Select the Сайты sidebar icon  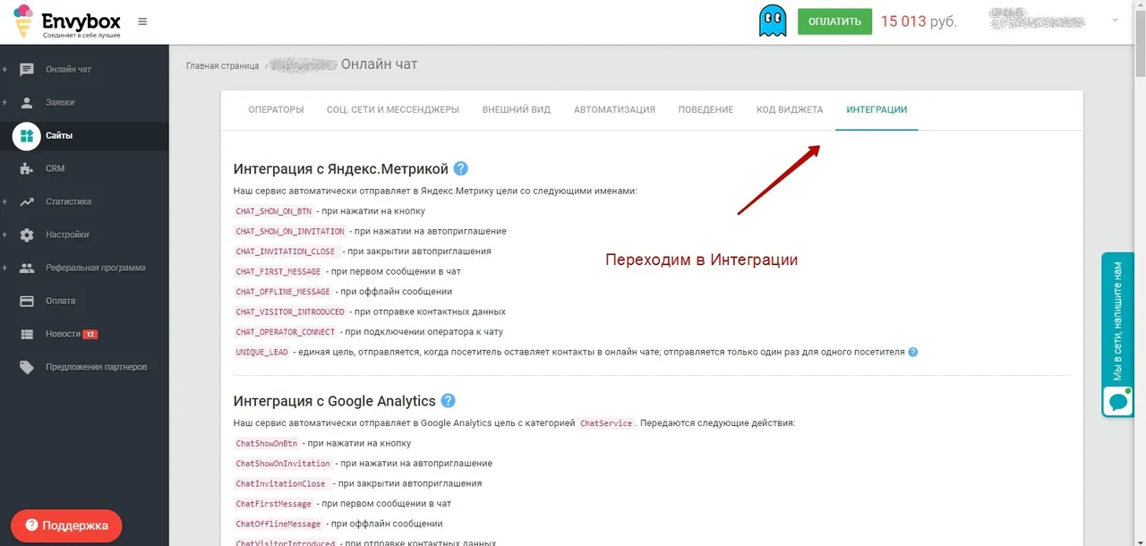point(27,136)
